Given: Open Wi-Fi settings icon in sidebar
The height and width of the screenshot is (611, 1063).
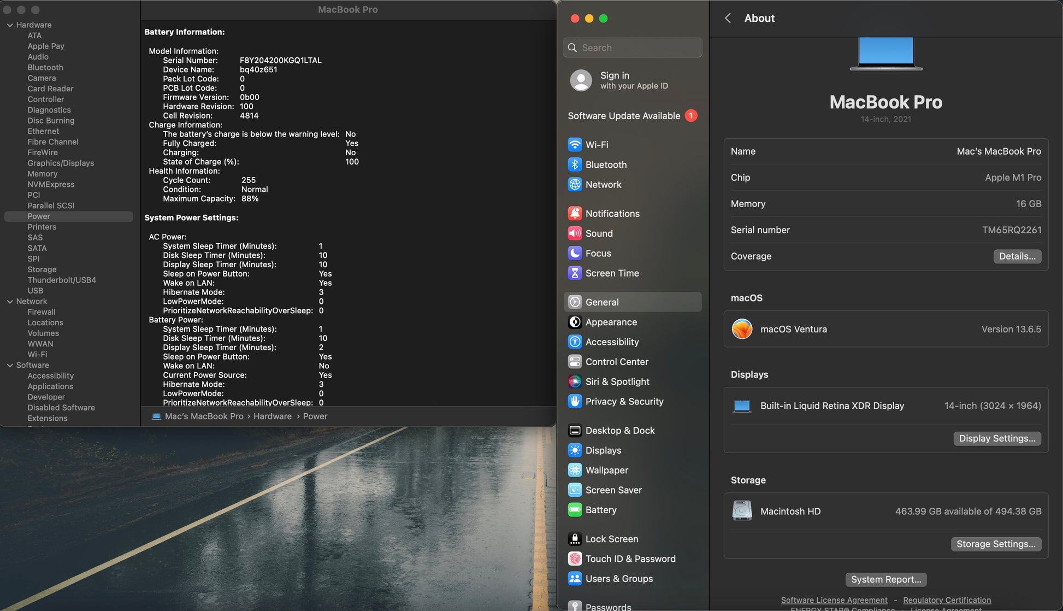Looking at the screenshot, I should pyautogui.click(x=575, y=145).
